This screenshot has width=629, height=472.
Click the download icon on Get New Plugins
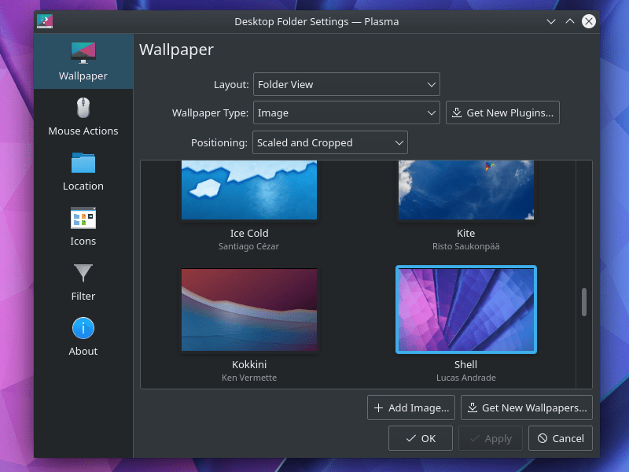[456, 112]
